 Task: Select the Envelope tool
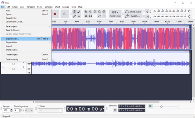coord(79,12)
